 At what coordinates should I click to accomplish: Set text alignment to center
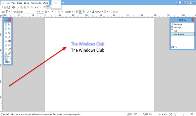(x=80, y=12)
